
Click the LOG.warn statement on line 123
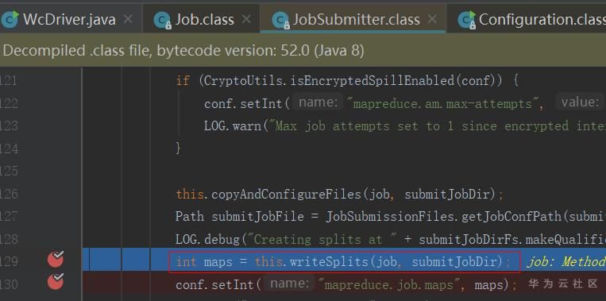click(405, 126)
